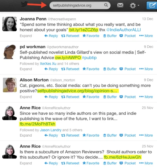The width and height of the screenshot is (157, 168).
Task: Click the Twitter bird logo
Action: 24,4
